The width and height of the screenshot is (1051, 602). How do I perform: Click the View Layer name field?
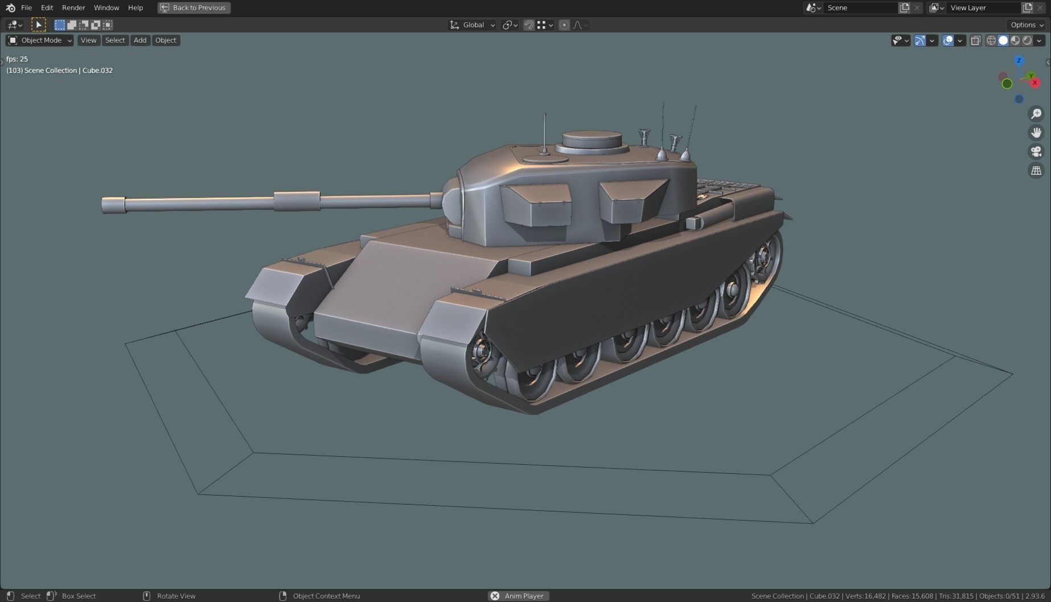click(984, 8)
